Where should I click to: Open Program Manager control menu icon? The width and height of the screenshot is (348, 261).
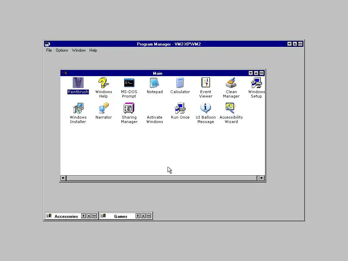[x=48, y=44]
